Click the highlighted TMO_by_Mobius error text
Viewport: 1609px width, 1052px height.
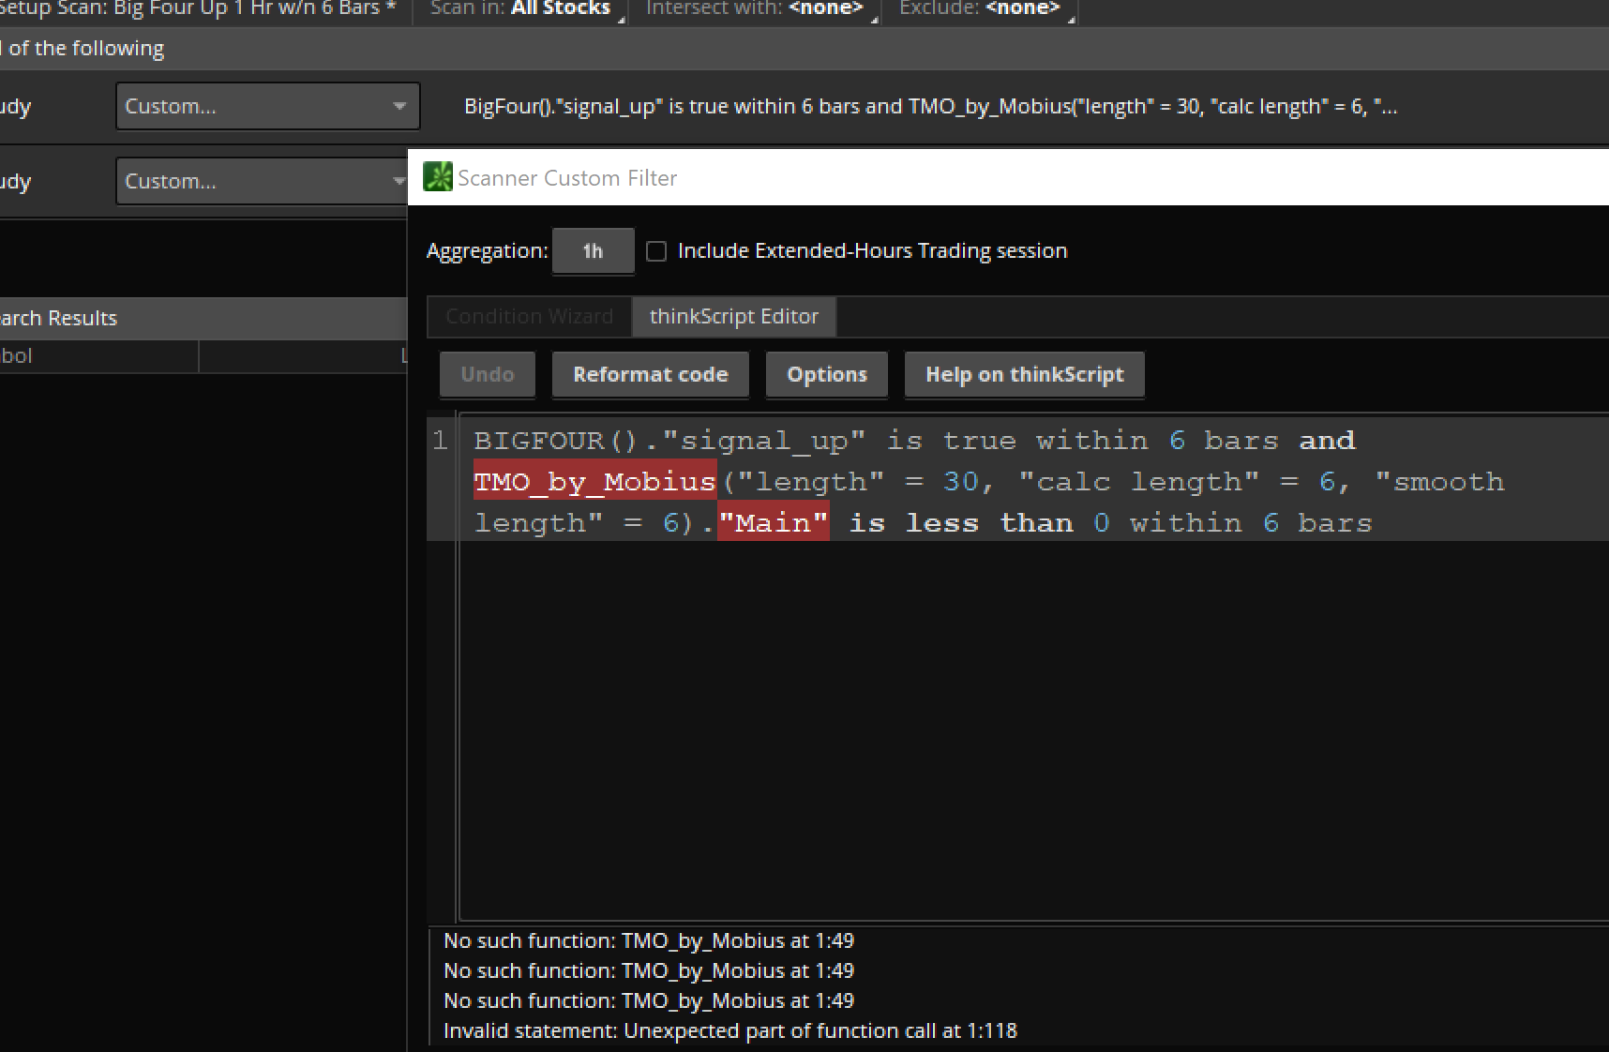pyautogui.click(x=595, y=481)
